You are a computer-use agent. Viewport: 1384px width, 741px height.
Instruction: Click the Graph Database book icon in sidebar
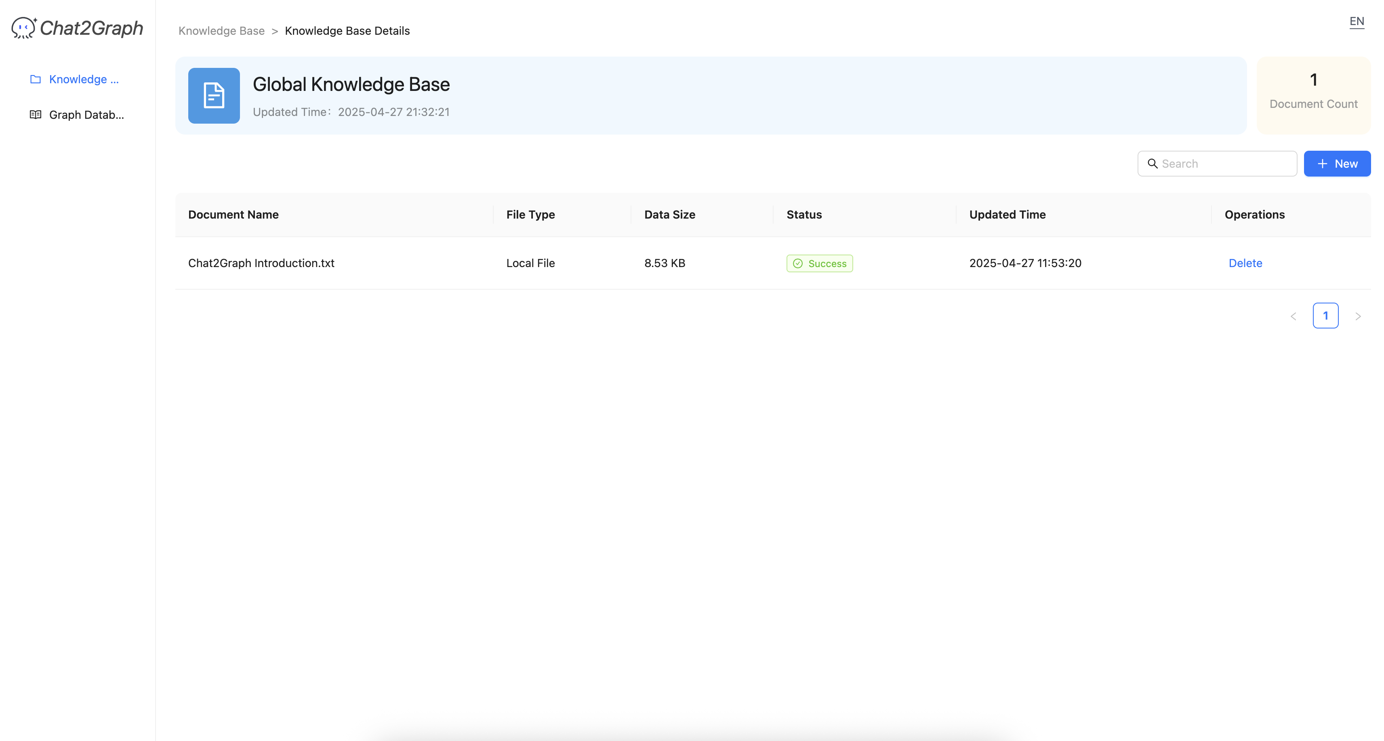coord(36,114)
